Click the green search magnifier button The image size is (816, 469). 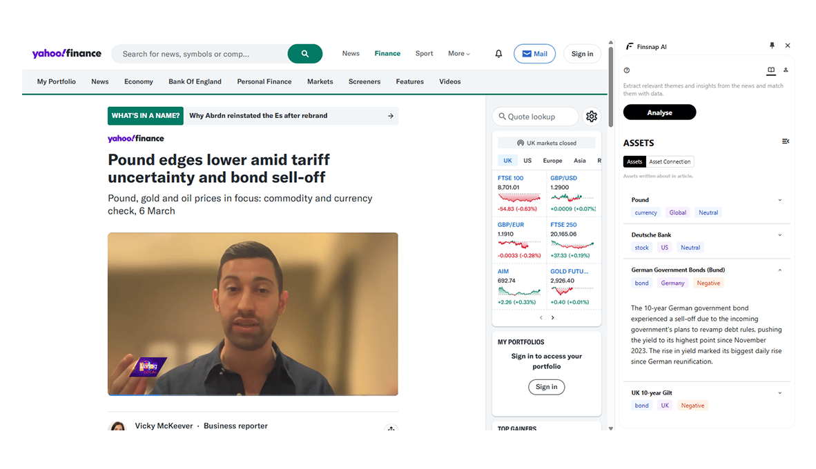pos(305,54)
